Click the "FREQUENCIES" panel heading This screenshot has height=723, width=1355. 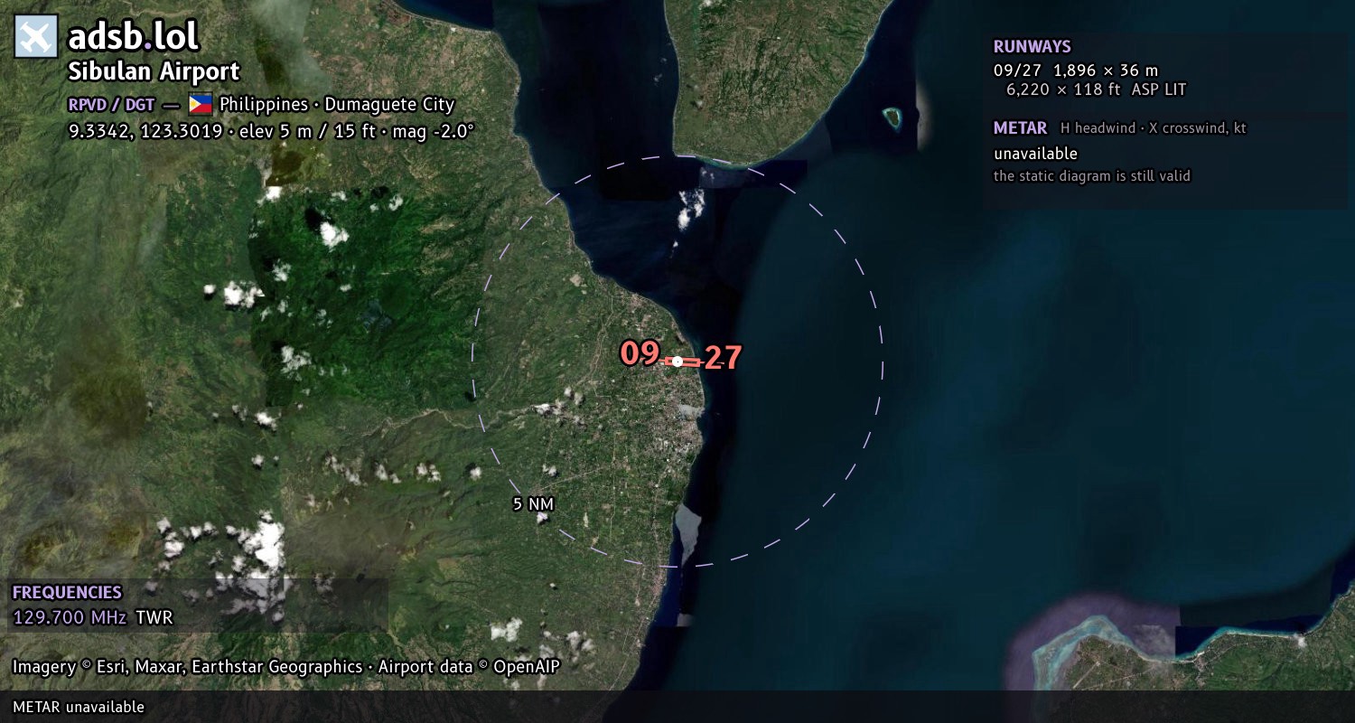[x=67, y=593]
